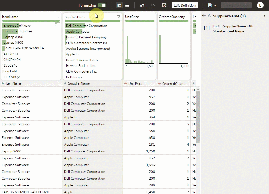Click the user avatar B icon

pyautogui.click(x=260, y=5)
